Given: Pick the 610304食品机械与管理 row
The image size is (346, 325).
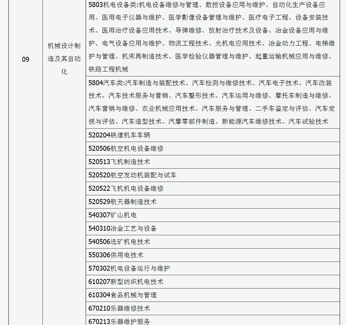Looking at the screenshot, I should point(122,295).
